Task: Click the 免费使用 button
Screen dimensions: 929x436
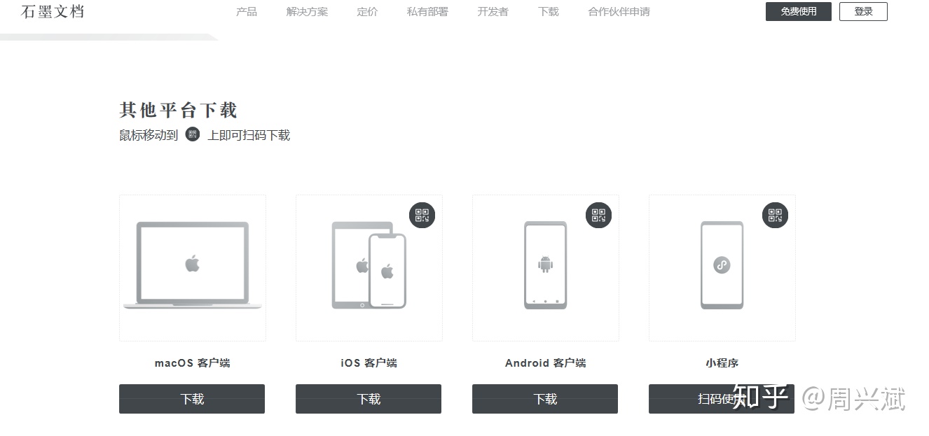Action: click(799, 12)
